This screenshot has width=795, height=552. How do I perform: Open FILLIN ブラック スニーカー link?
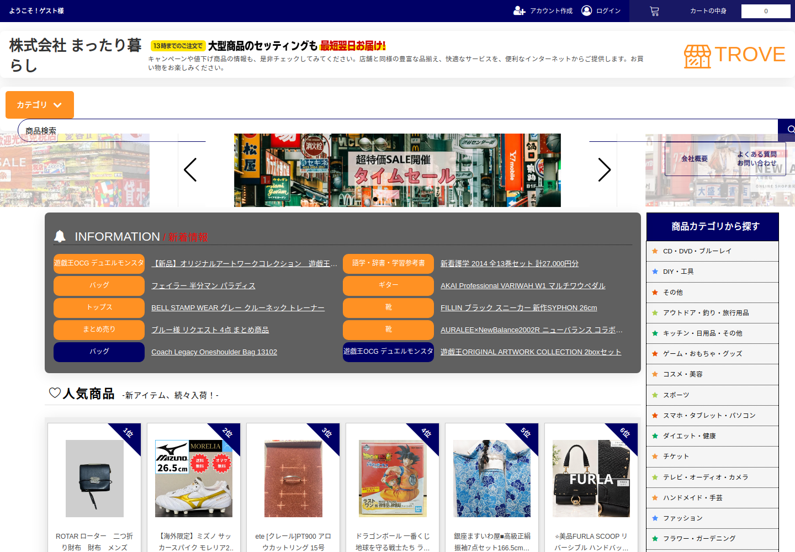(519, 308)
